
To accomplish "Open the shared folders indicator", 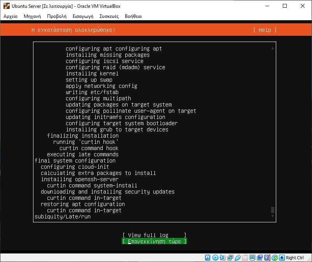I will click(x=245, y=258).
